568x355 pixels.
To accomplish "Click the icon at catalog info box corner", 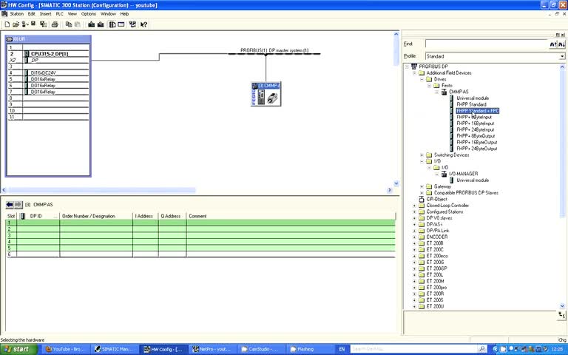I will [561, 316].
